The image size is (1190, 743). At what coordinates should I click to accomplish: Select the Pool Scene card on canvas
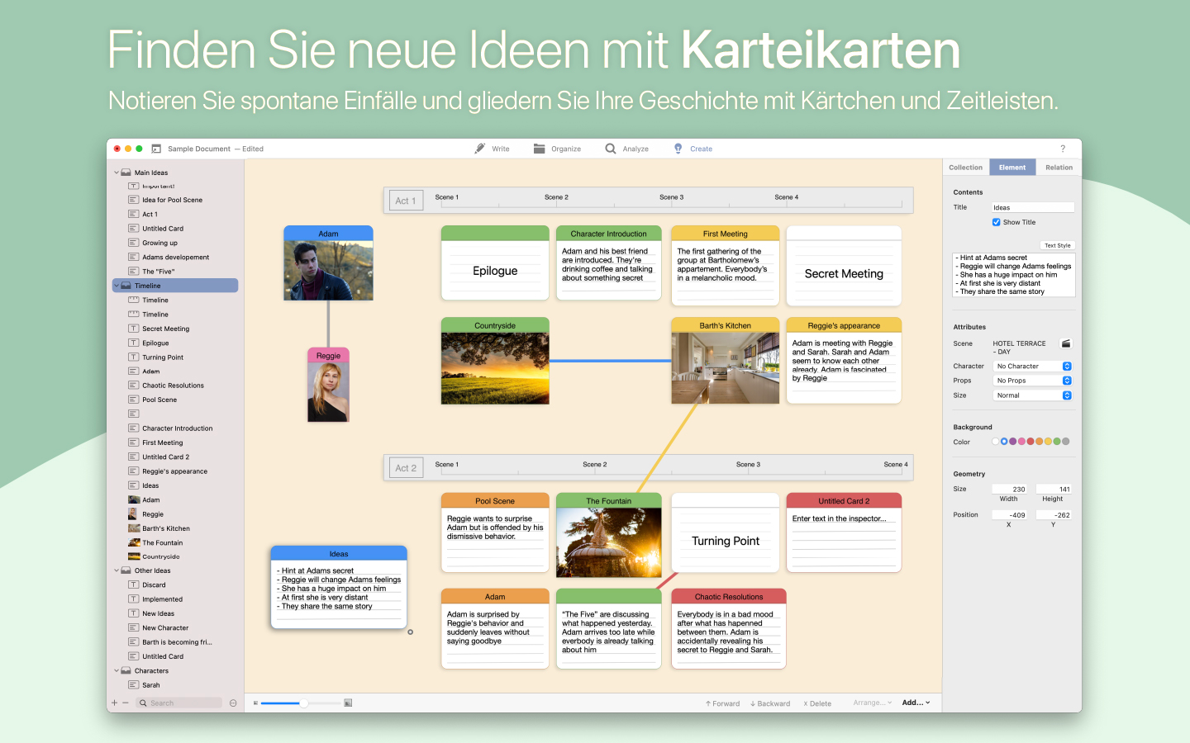point(495,532)
